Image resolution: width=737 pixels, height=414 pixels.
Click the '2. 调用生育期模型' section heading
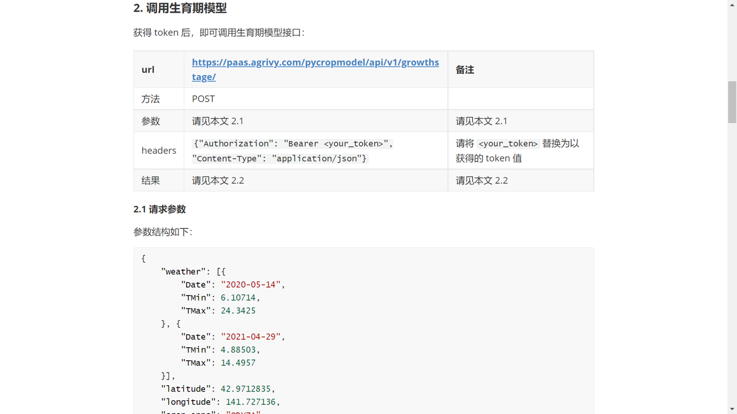(x=180, y=9)
